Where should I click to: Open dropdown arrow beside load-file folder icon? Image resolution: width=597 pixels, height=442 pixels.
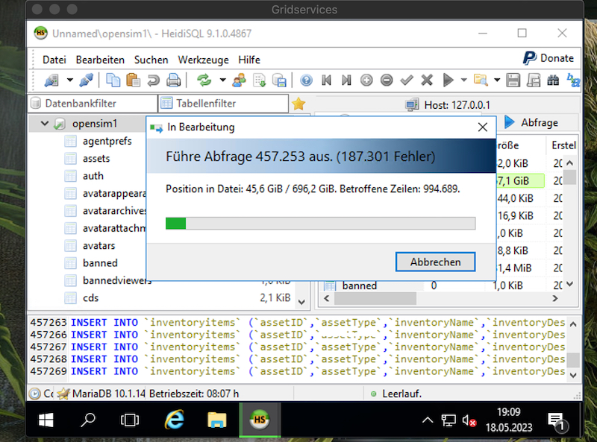496,80
